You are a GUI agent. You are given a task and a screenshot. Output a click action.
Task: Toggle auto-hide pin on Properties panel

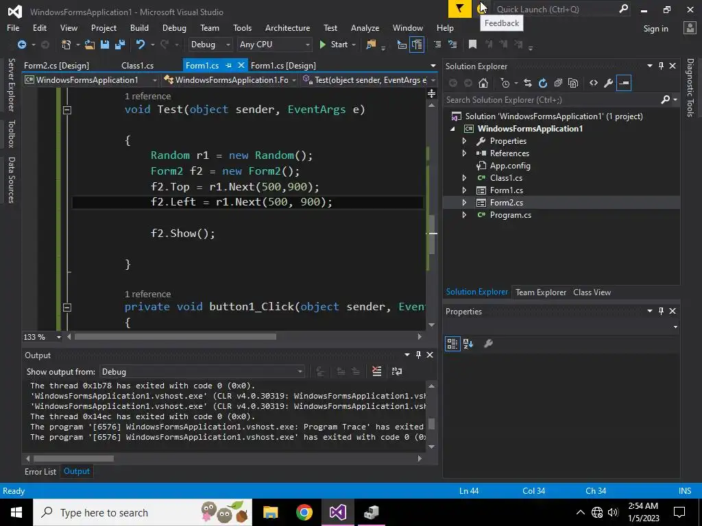click(x=662, y=311)
